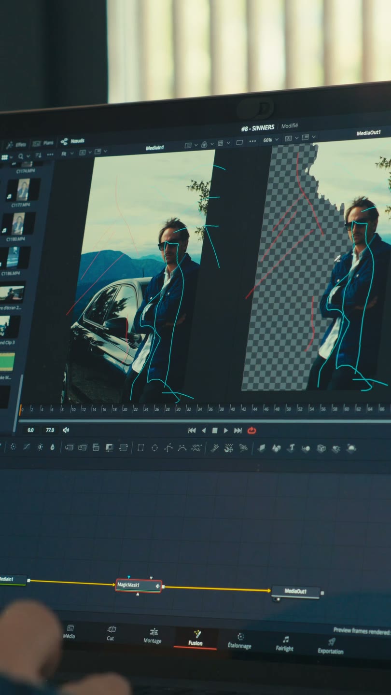Mute the viewer audio

coord(66,430)
